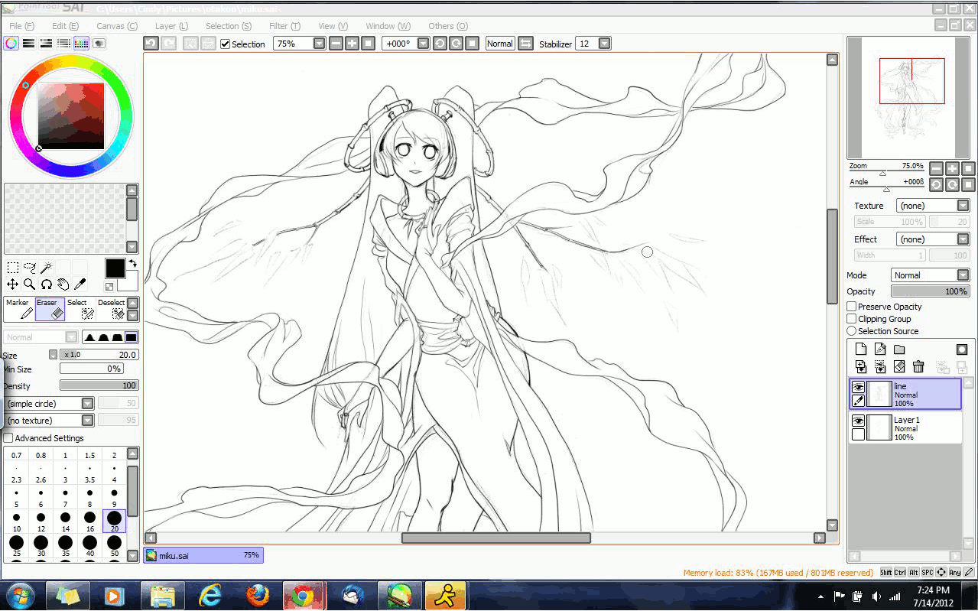Open the Canvas menu

(x=117, y=26)
